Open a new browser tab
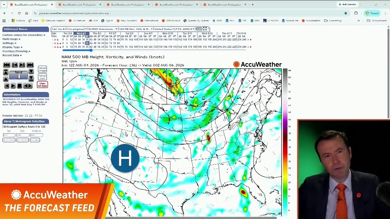This screenshot has height=219, width=390. (253, 5)
